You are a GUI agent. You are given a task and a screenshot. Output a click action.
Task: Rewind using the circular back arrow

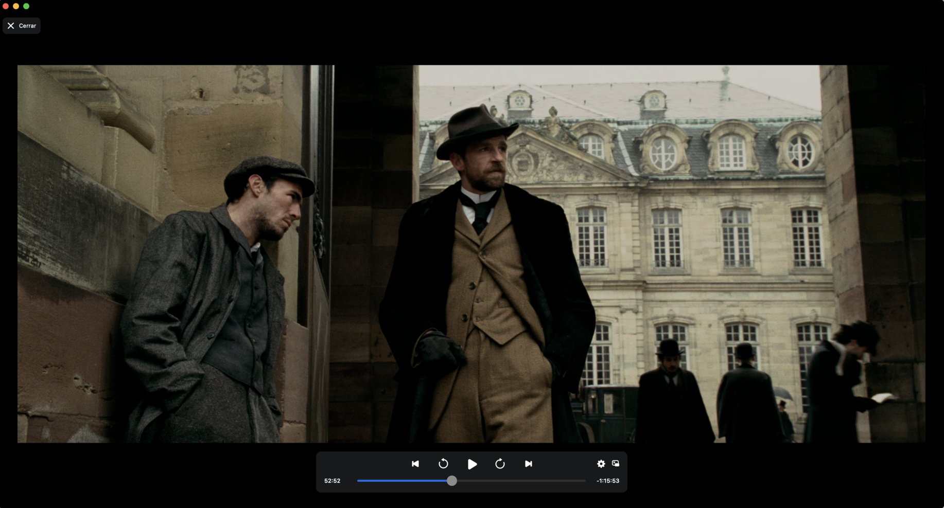coord(443,464)
